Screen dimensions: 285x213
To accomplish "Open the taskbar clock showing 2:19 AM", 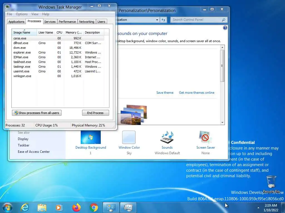I will click(271, 207).
